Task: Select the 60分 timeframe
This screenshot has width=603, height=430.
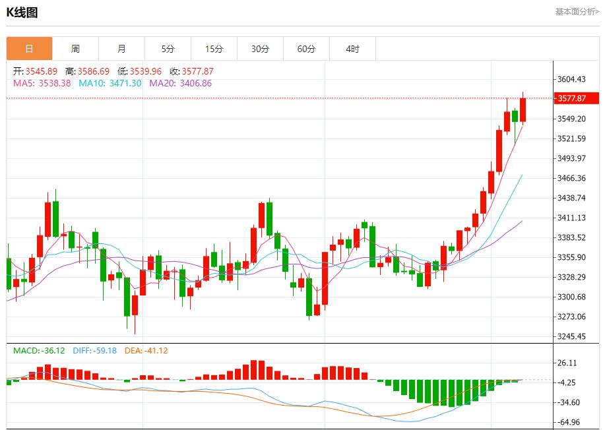Action: [x=306, y=49]
